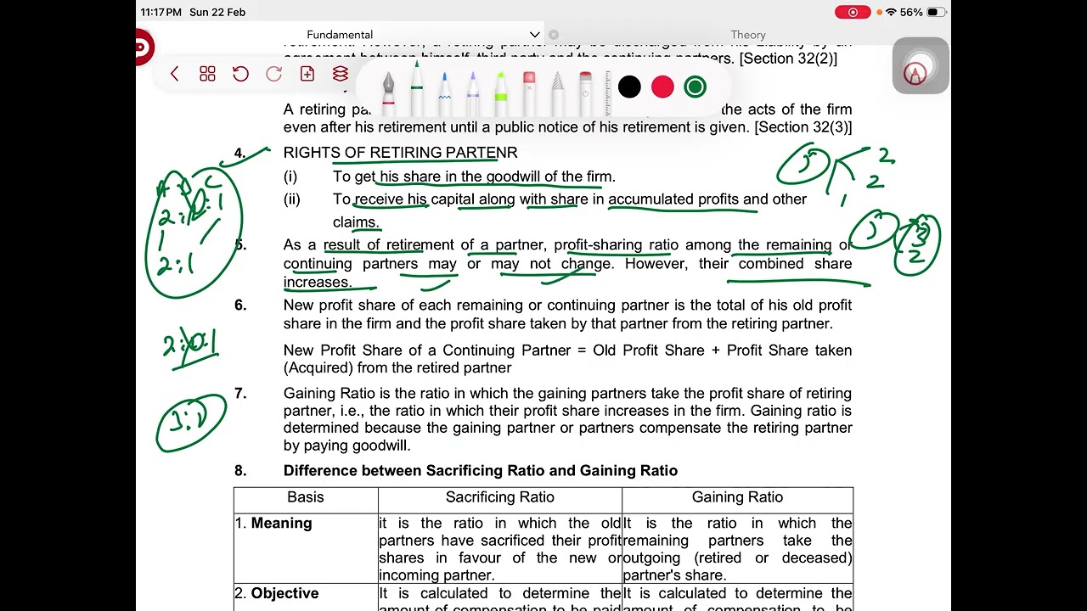Choose the black ink color
Screen dimensions: 1087x611
click(629, 87)
